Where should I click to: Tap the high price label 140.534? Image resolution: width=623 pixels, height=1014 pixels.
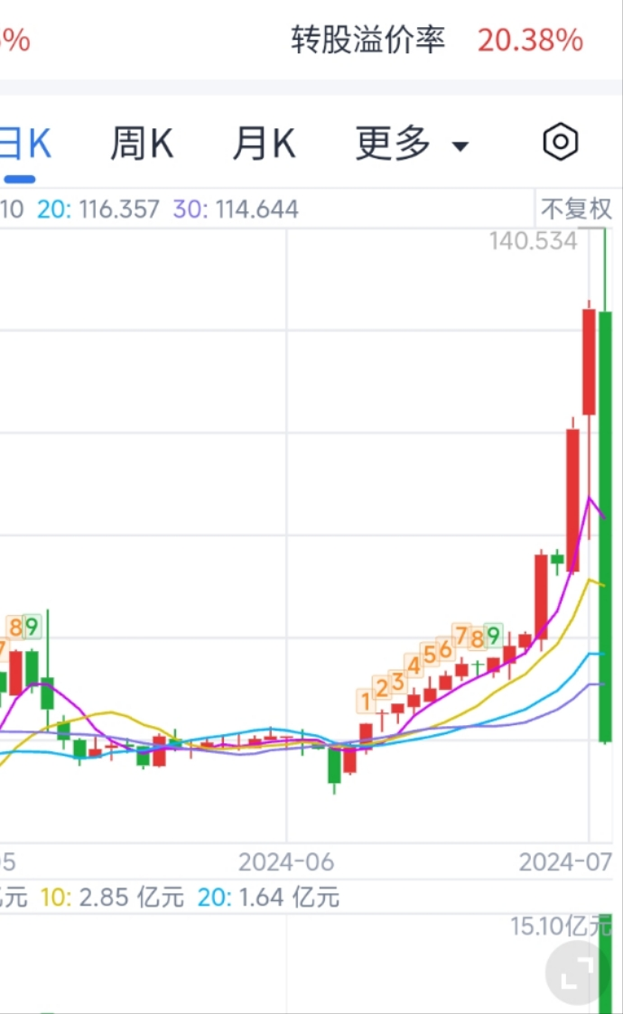533,241
